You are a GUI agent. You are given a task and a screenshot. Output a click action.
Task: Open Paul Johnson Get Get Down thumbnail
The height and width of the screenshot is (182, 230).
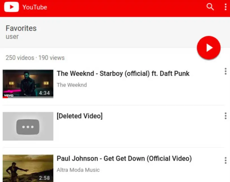tap(28, 168)
